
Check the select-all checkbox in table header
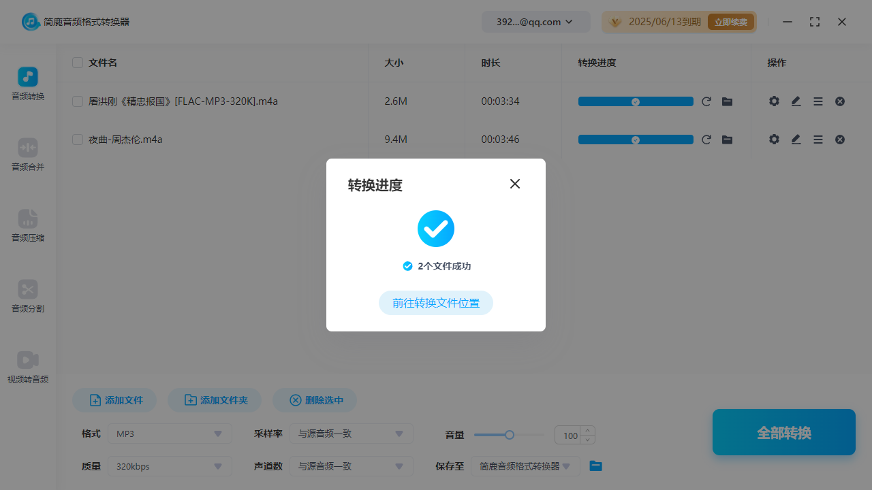tap(77, 62)
